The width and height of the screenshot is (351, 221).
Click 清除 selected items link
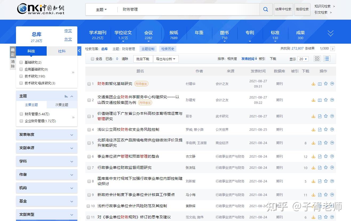pos(125,59)
